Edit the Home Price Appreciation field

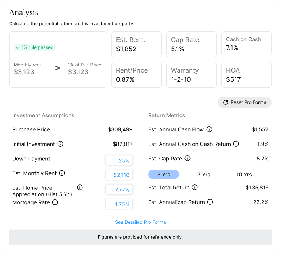[x=119, y=190]
